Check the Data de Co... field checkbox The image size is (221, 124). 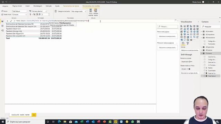(x=205, y=62)
